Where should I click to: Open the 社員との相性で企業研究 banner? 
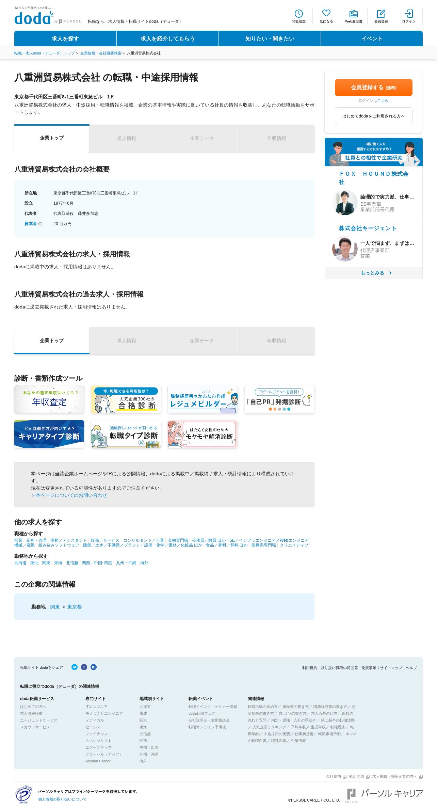tap(373, 152)
